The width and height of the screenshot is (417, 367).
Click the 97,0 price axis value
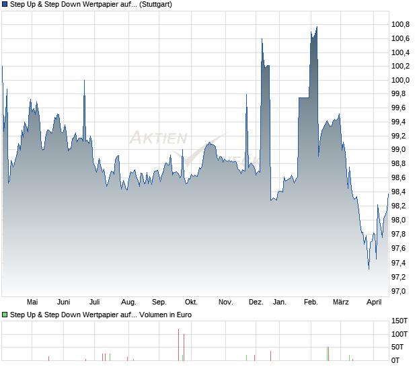coord(398,291)
